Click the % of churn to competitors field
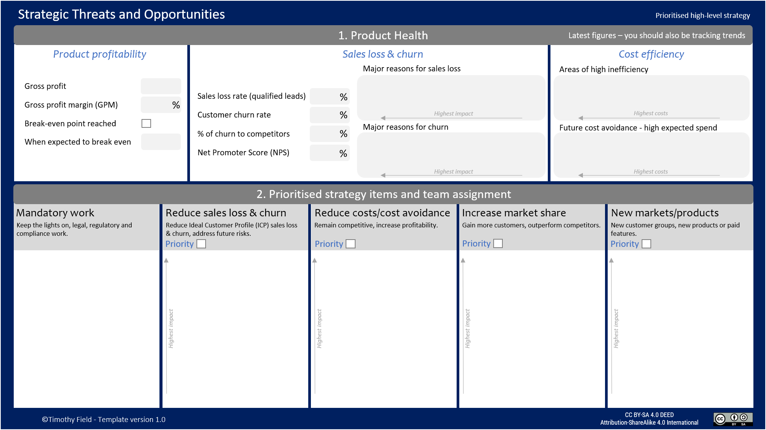 [330, 134]
